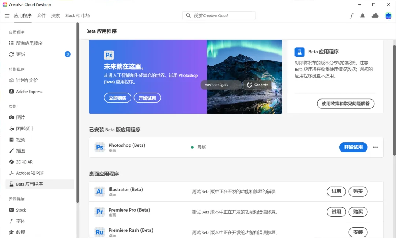Check cloud sync status icon
The width and height of the screenshot is (396, 238).
[x=375, y=16]
